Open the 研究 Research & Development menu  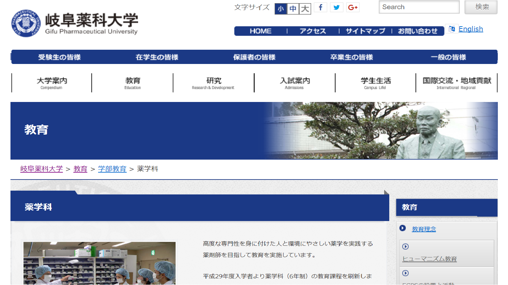pos(213,83)
